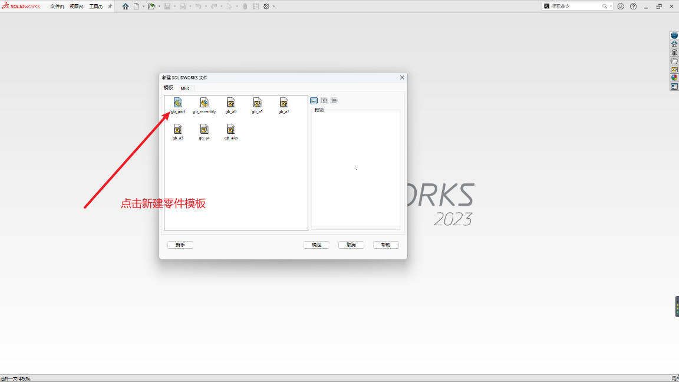The width and height of the screenshot is (679, 382).
Task: Switch dialog to list view
Action: 324,100
